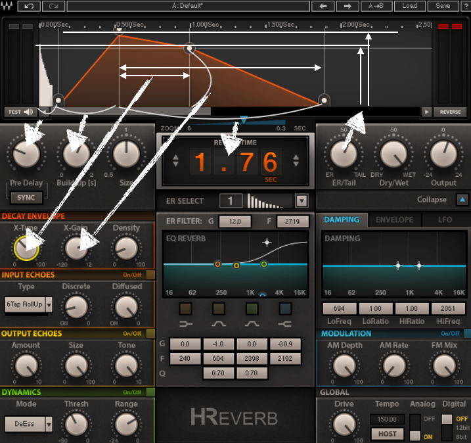Undo the last change
This screenshot has width=471, height=443.
point(29,6)
